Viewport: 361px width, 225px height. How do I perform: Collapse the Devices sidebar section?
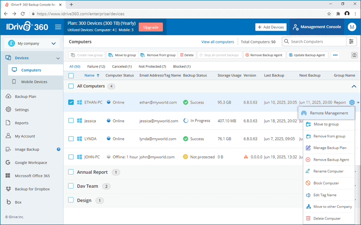coord(58,58)
